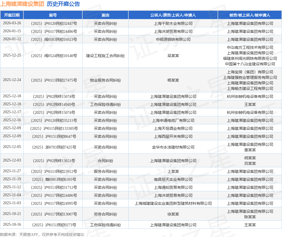Click plaintiff 上海千耐木业有限公司

click(173, 24)
